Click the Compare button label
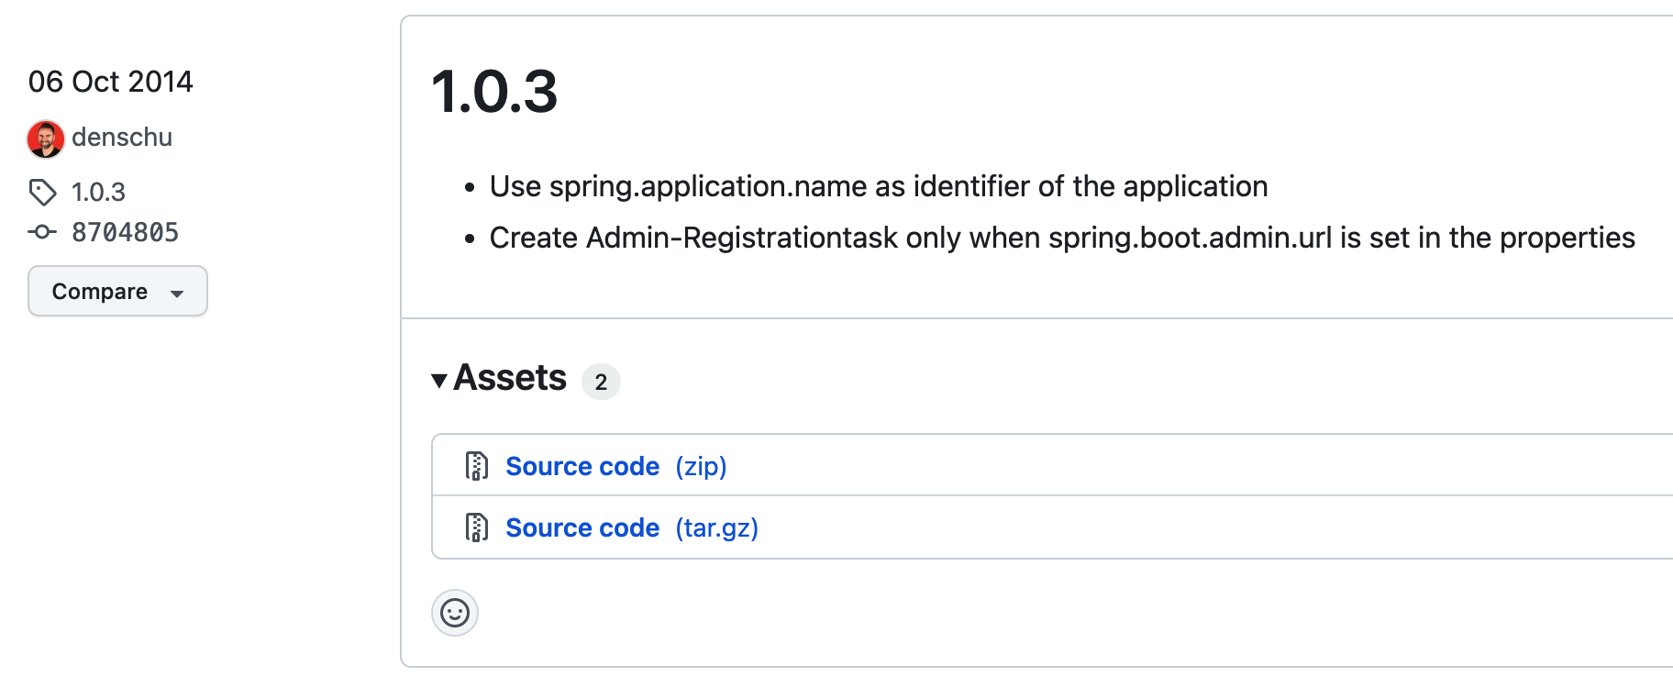The image size is (1673, 677). [100, 292]
